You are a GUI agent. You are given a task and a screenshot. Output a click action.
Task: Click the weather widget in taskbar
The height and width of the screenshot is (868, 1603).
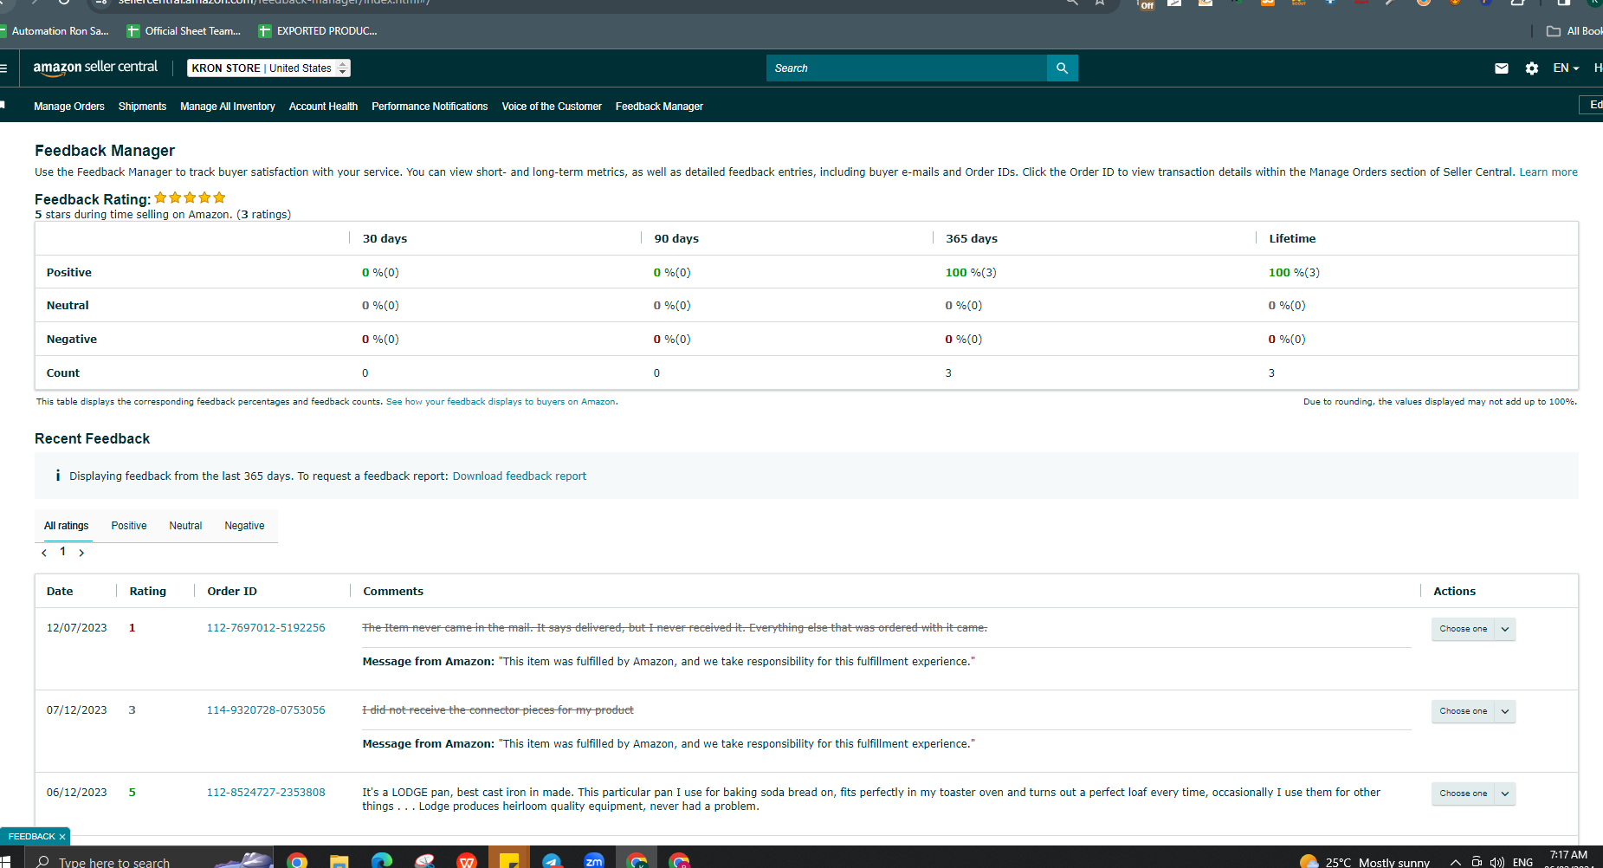click(x=1365, y=862)
